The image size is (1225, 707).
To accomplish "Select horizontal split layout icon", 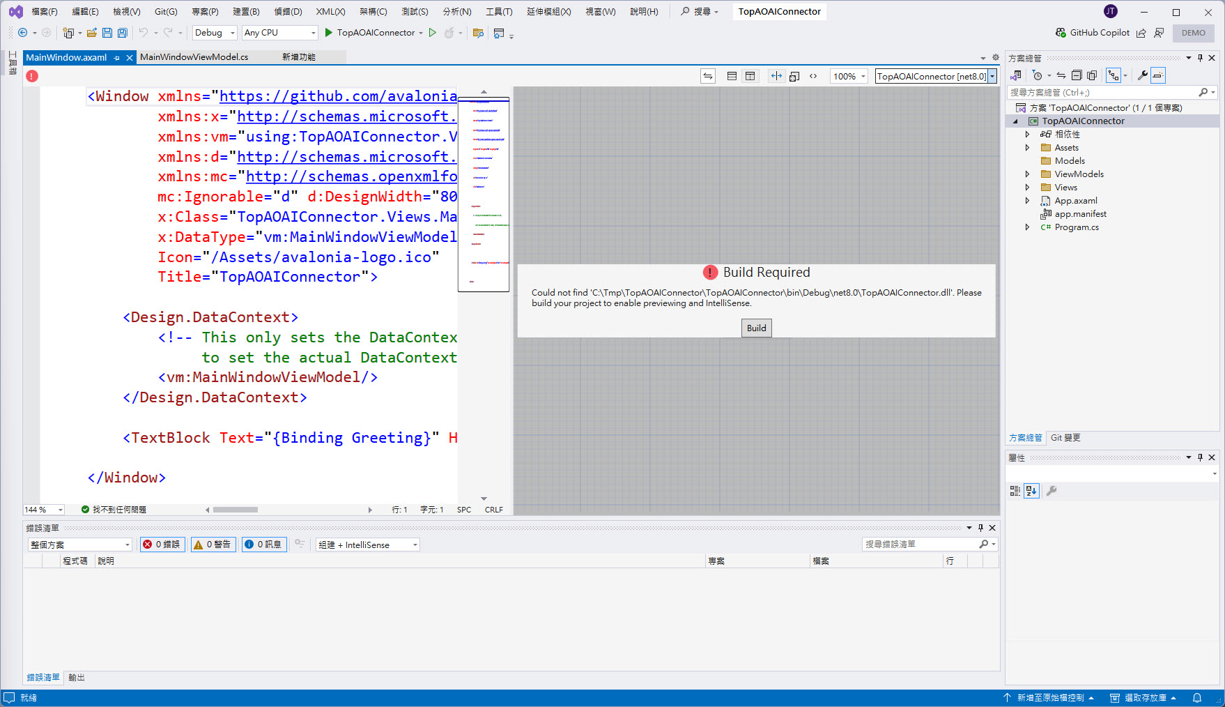I will click(x=732, y=76).
